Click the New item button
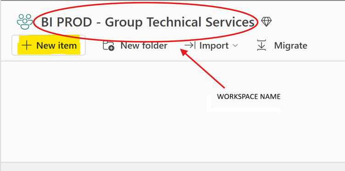The width and height of the screenshot is (345, 171). coord(49,45)
